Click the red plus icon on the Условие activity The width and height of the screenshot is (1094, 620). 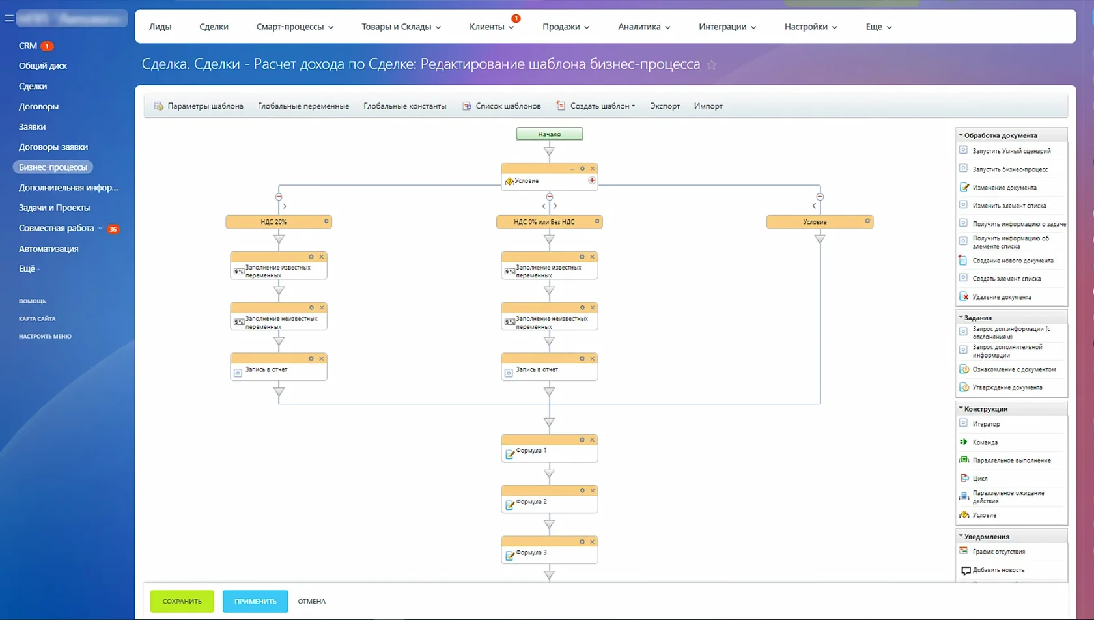pos(592,180)
